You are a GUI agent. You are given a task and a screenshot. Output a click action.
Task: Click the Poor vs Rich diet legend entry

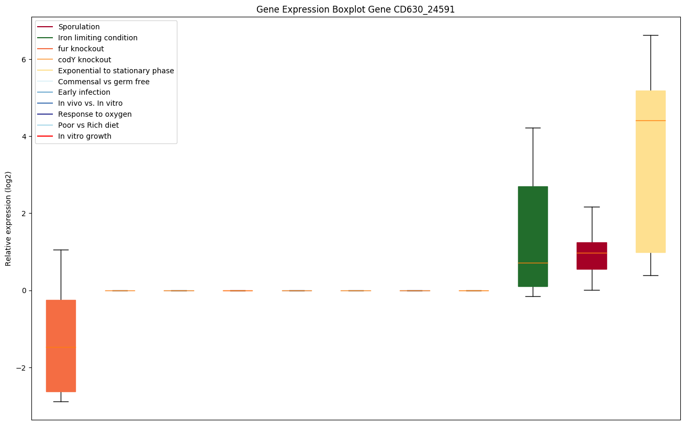[88, 125]
